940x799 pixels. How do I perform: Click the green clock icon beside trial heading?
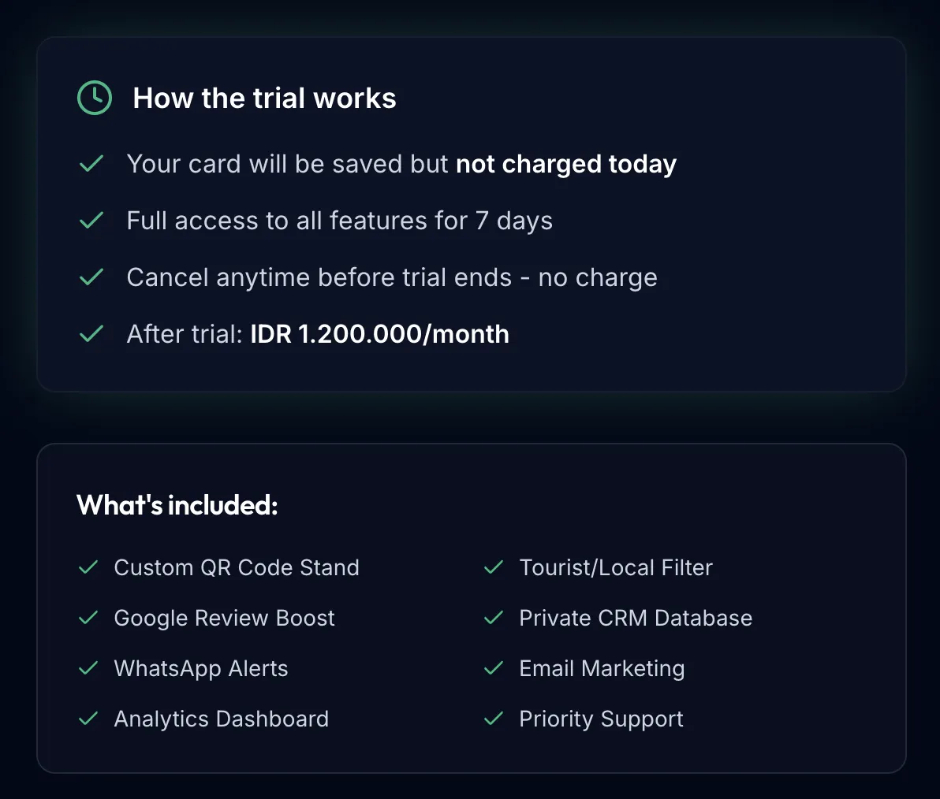coord(95,98)
